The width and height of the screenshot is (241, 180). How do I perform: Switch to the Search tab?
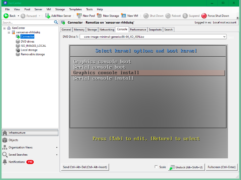tap(169, 30)
